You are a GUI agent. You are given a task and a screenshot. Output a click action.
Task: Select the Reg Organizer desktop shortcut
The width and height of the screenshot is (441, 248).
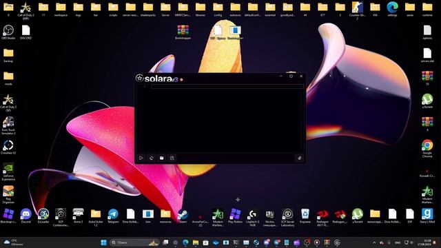point(8,194)
